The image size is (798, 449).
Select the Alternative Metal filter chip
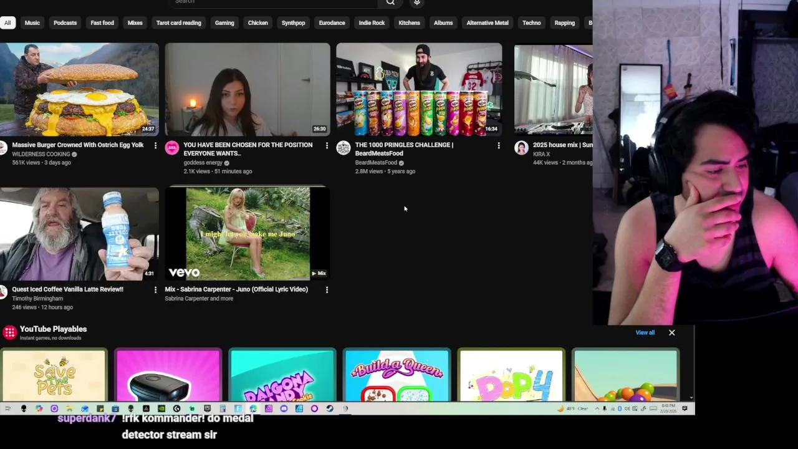[x=488, y=23]
